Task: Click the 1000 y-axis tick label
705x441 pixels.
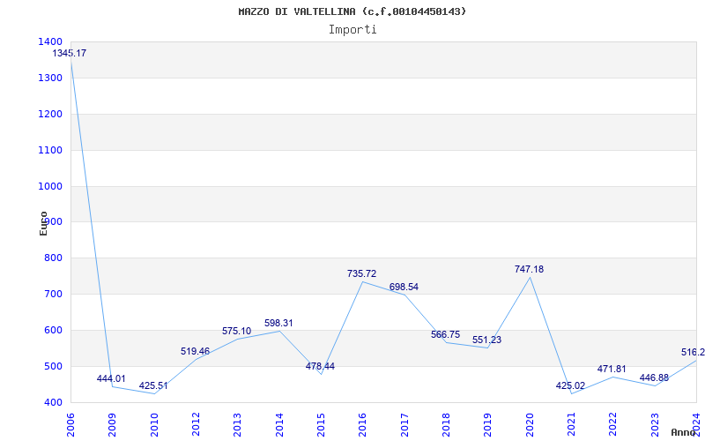Action: pos(51,186)
